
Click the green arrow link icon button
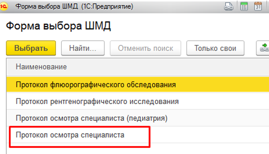pyautogui.click(x=264, y=49)
